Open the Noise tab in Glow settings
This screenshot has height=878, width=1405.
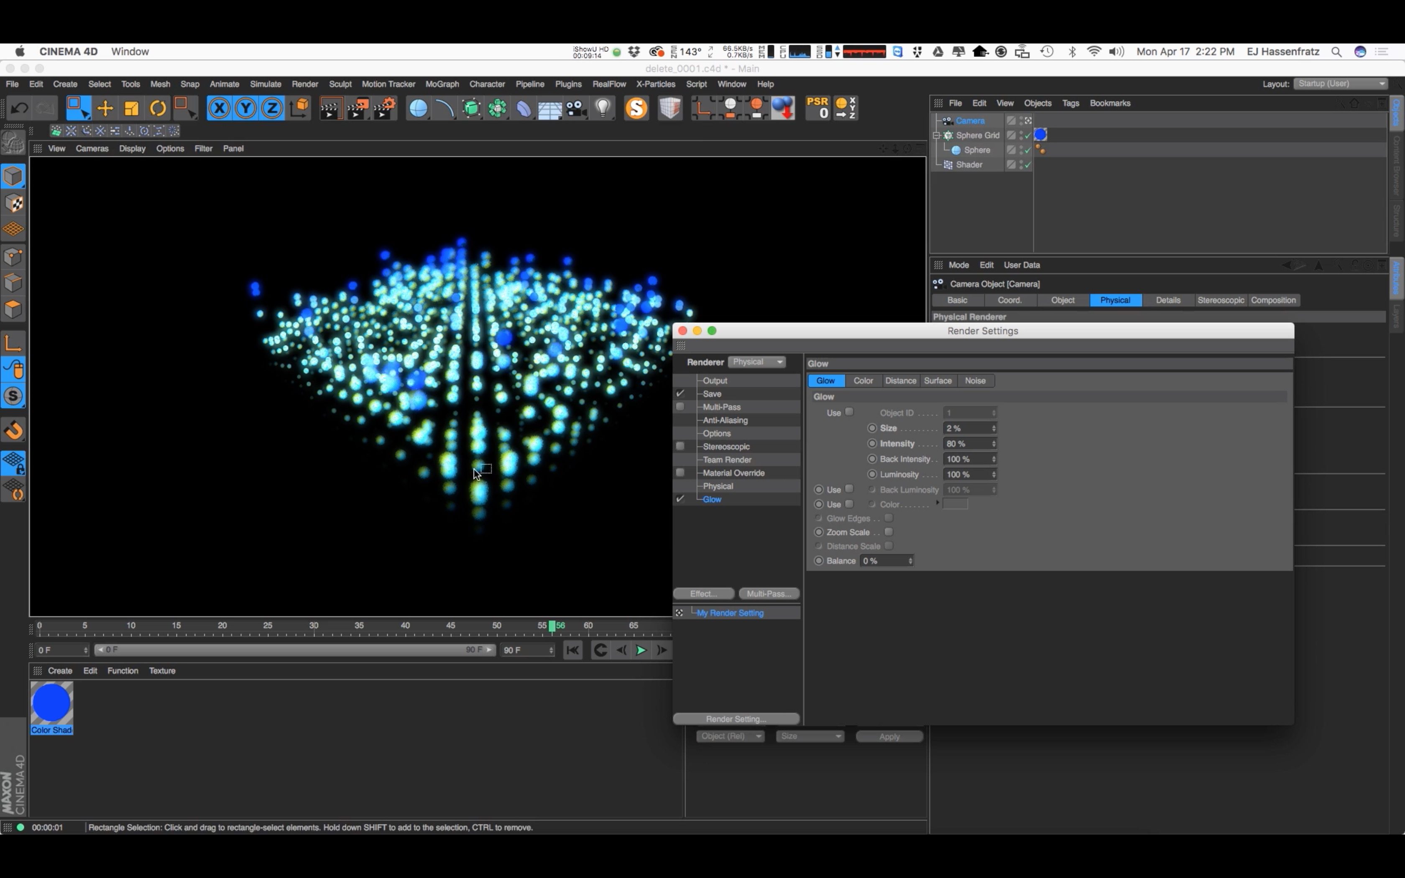[x=975, y=381]
